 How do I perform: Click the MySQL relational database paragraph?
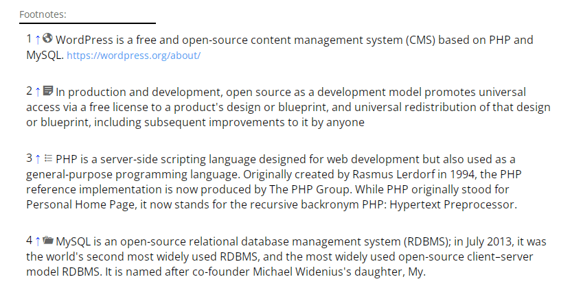pos(286,256)
